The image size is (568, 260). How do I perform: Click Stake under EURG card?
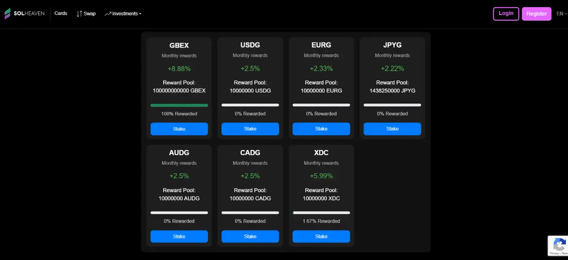tap(321, 129)
